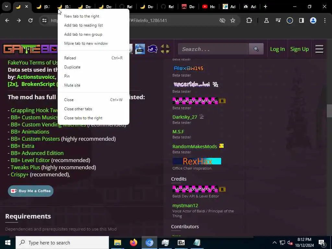Click into the site Search field

(x=213, y=49)
